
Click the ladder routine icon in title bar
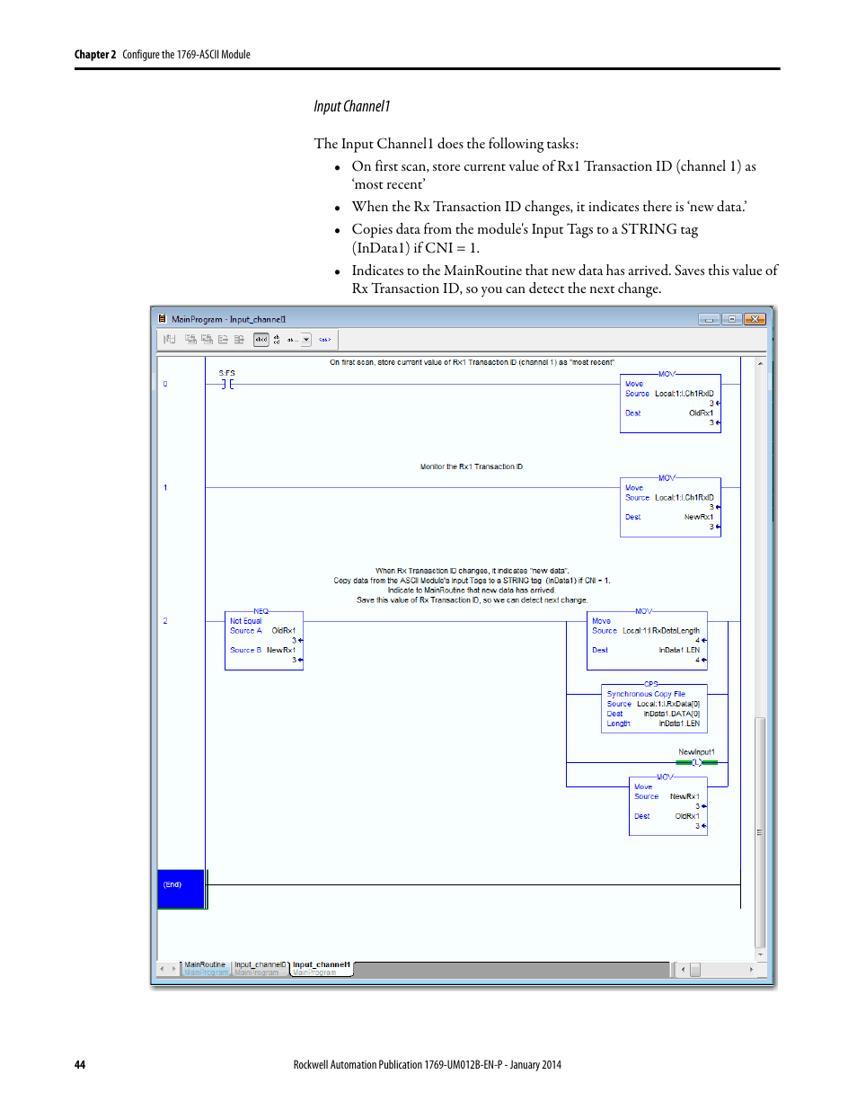click(163, 318)
